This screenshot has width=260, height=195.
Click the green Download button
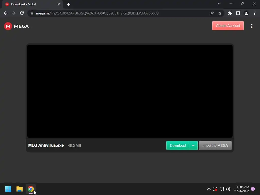[x=177, y=145]
